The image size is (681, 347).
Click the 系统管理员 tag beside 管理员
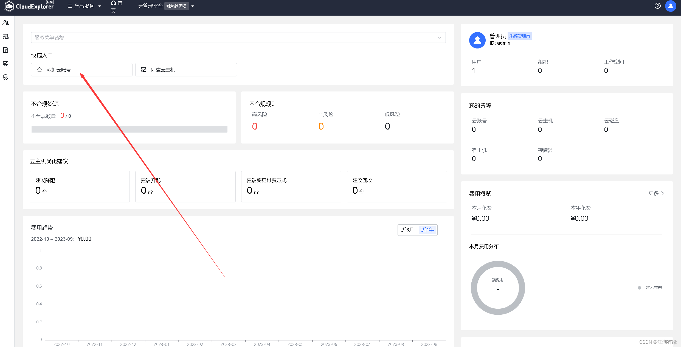(520, 36)
